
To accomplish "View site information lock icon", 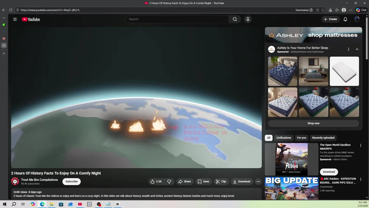I will click(18, 10).
